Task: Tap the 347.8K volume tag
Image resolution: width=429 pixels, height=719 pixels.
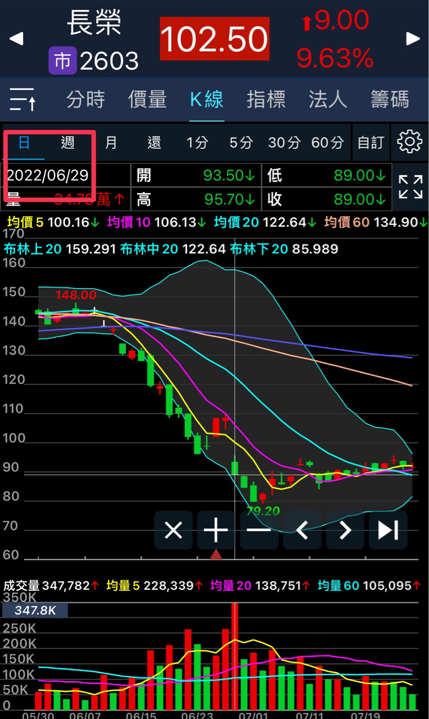Action: 35,610
